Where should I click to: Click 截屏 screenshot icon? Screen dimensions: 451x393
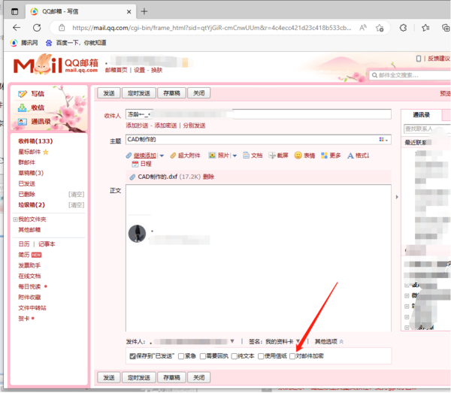point(272,156)
